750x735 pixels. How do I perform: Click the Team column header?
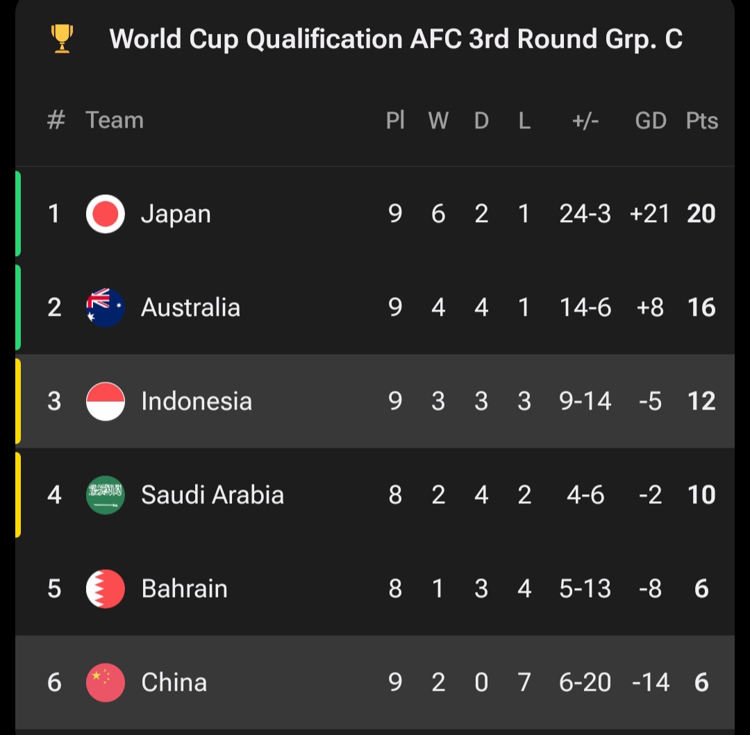pyautogui.click(x=115, y=120)
